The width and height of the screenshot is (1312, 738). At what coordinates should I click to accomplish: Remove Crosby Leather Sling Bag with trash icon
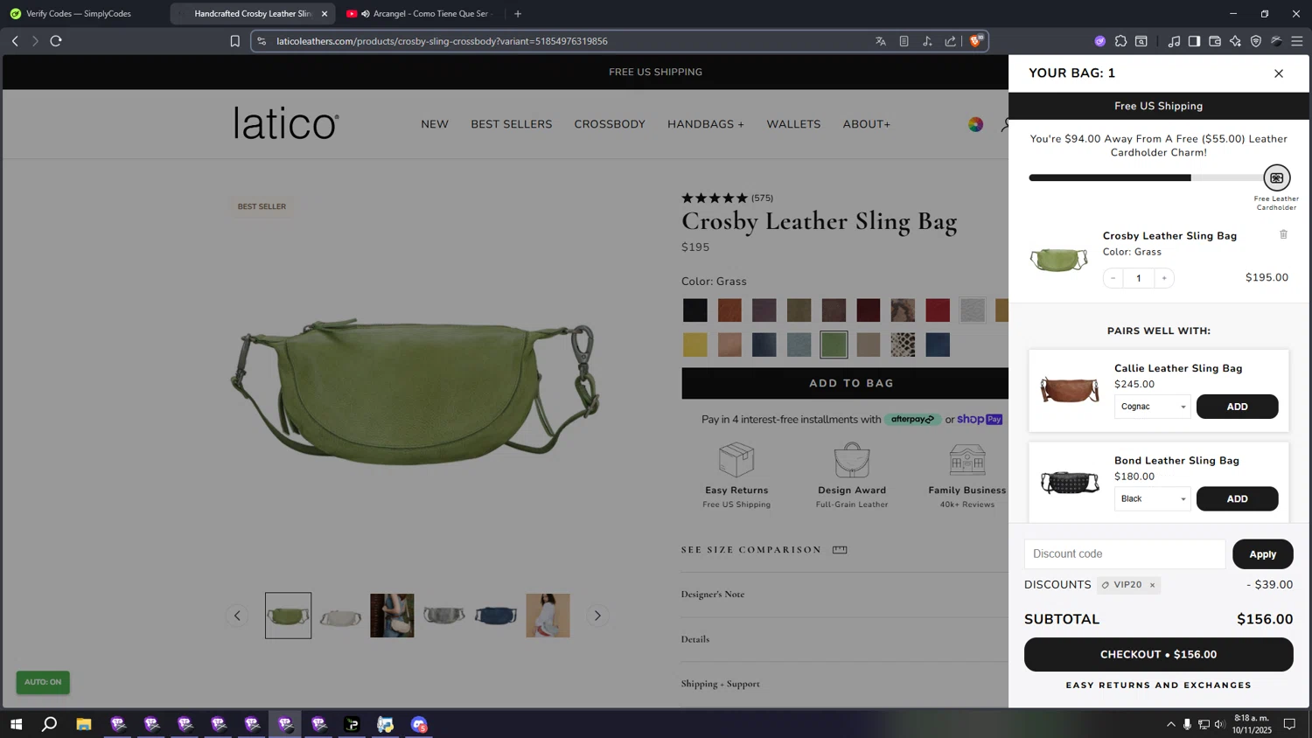click(x=1283, y=234)
